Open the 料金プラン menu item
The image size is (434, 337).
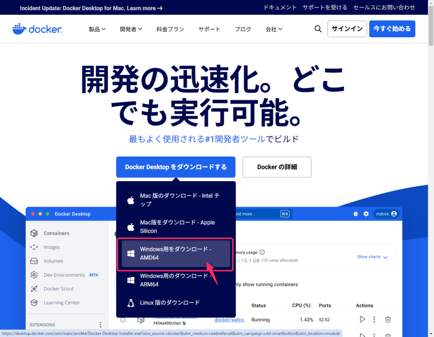click(170, 29)
